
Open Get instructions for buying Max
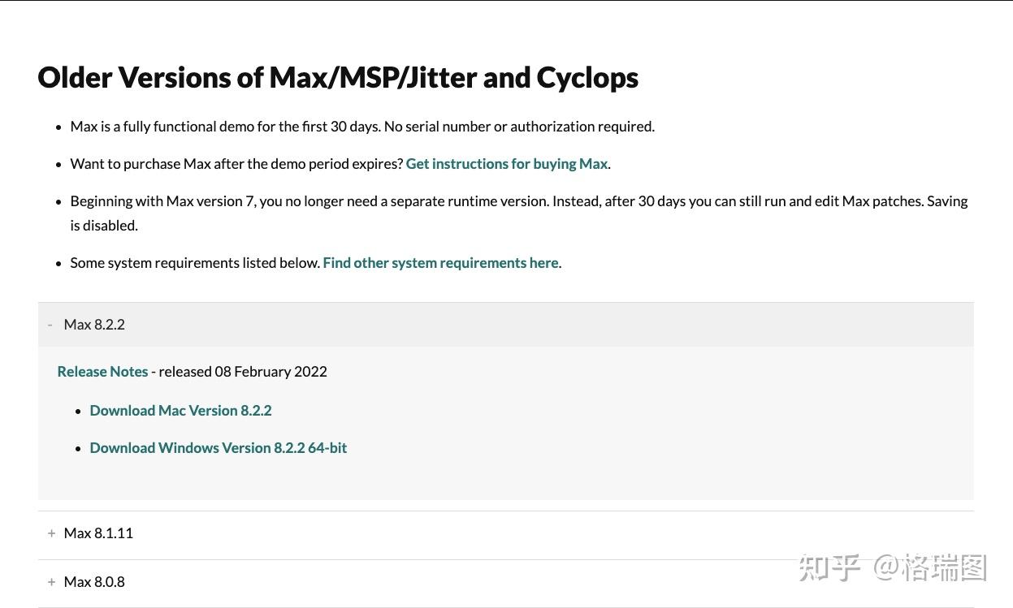pyautogui.click(x=506, y=163)
